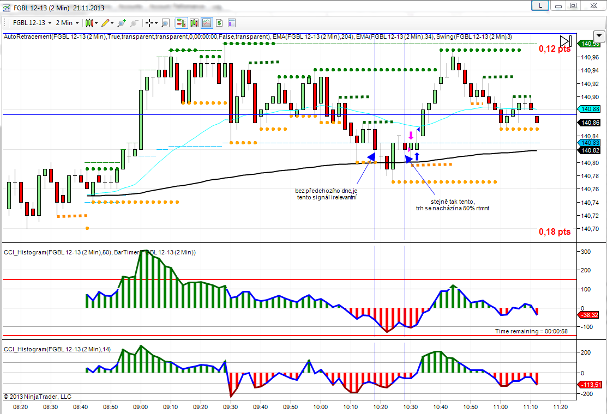Click the red '0,12 pts' text
The height and width of the screenshot is (414, 607).
pos(555,48)
